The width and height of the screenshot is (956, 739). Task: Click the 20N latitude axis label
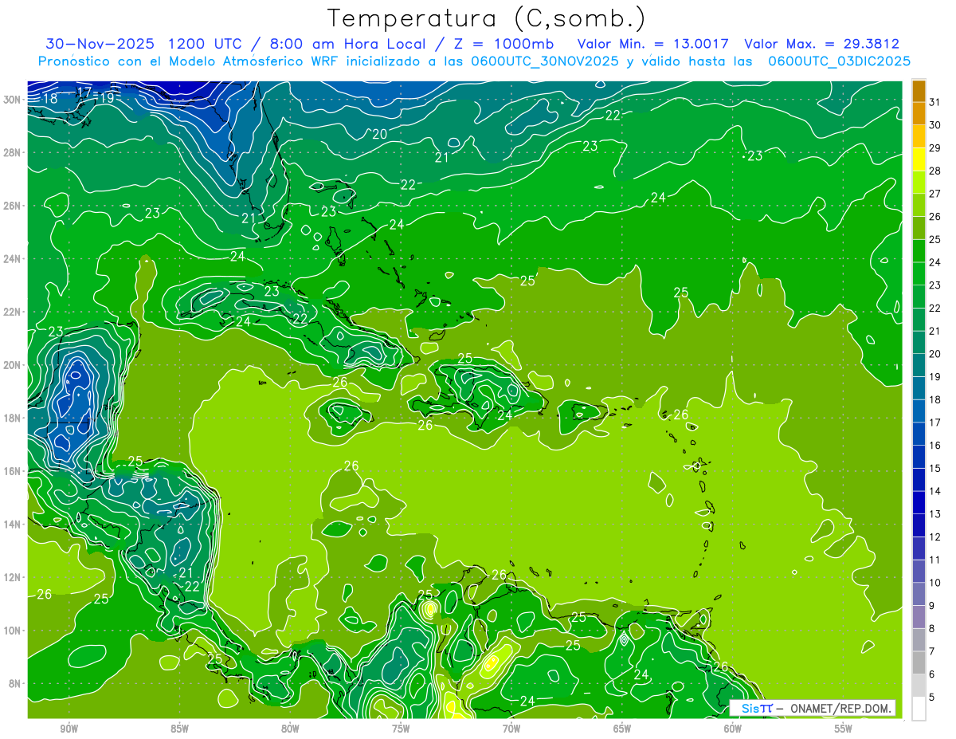(12, 365)
